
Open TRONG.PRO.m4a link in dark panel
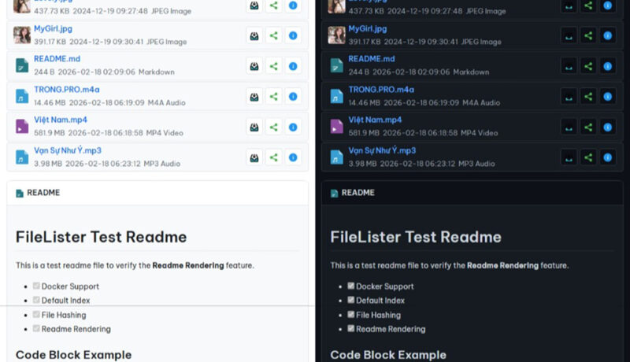pyautogui.click(x=381, y=90)
